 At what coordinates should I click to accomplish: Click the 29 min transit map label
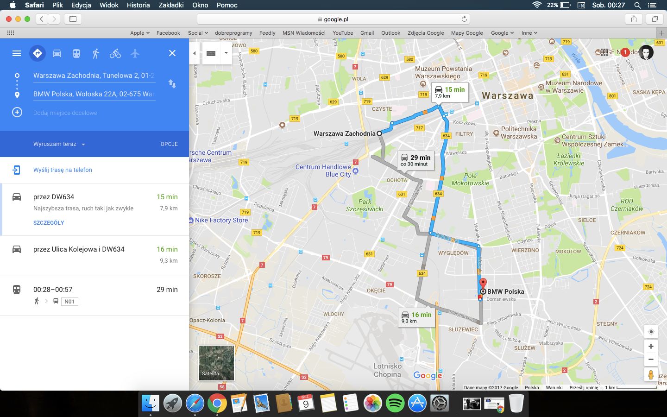415,160
